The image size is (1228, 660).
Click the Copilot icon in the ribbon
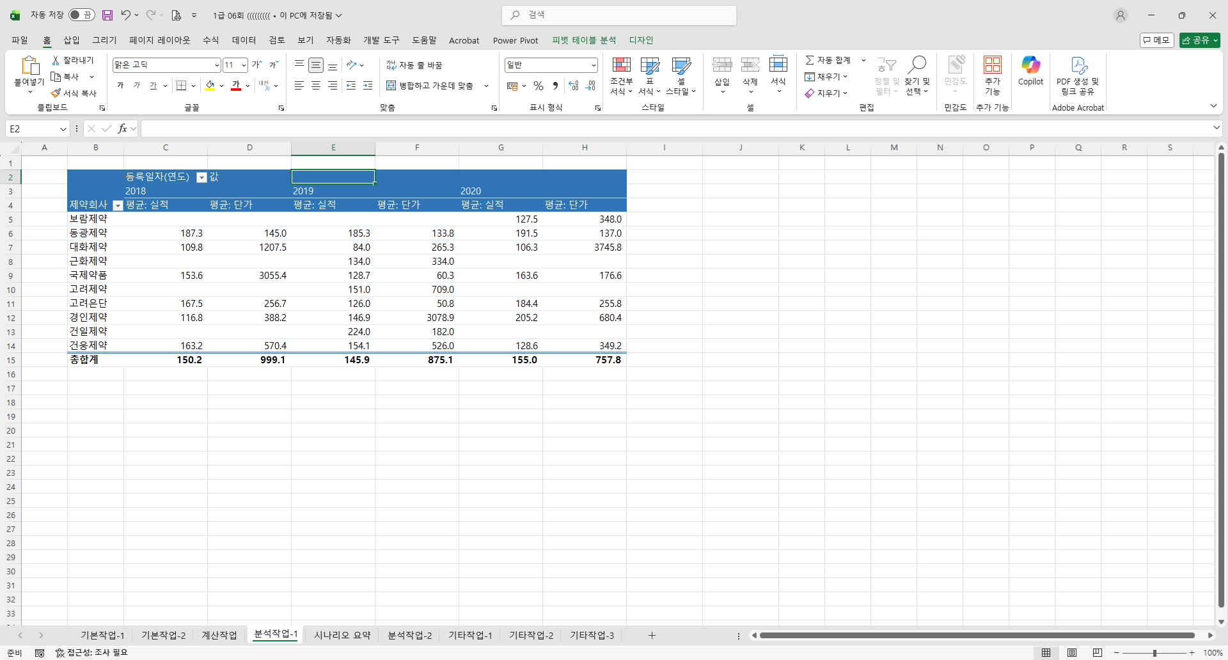1030,65
